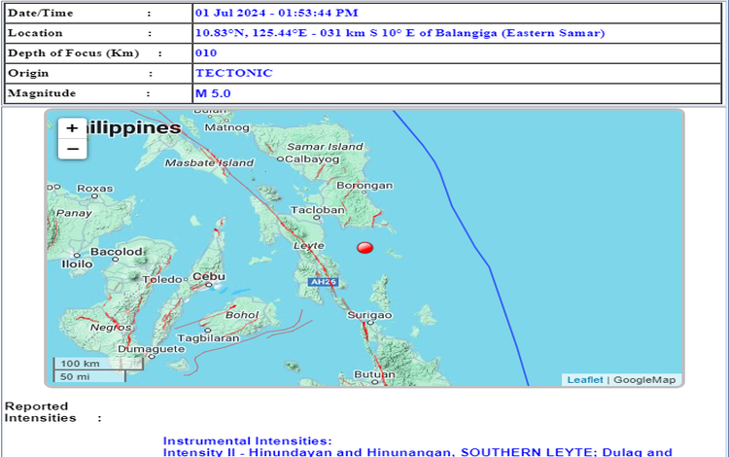Click the Toledo label on map
The width and height of the screenshot is (729, 457).
[161, 279]
